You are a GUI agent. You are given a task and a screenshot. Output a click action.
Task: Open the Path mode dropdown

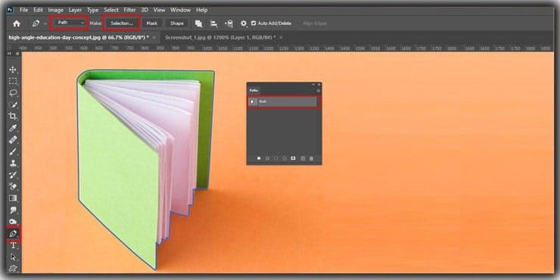pos(70,23)
